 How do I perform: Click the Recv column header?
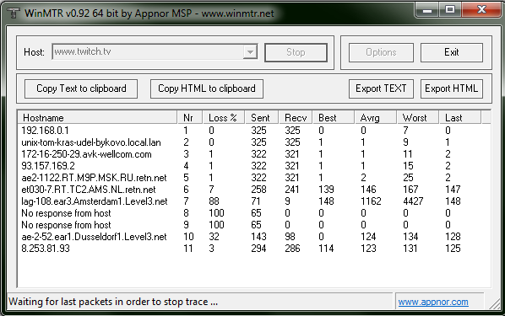(296, 118)
